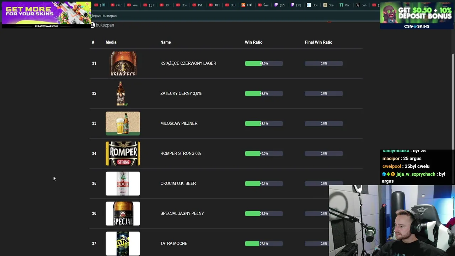Switch to the 'Elde' tab
This screenshot has height=256, width=455.
click(312, 5)
